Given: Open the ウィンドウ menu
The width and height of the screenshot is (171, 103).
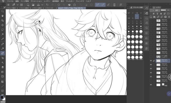Looking at the screenshot, I should click(x=80, y=1).
